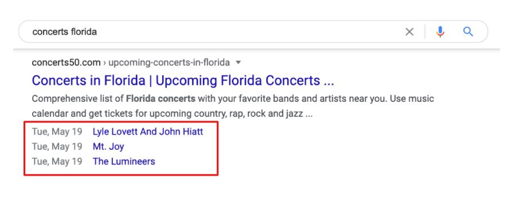Click the blue magnifier search icon
The width and height of the screenshot is (516, 214).
(468, 32)
